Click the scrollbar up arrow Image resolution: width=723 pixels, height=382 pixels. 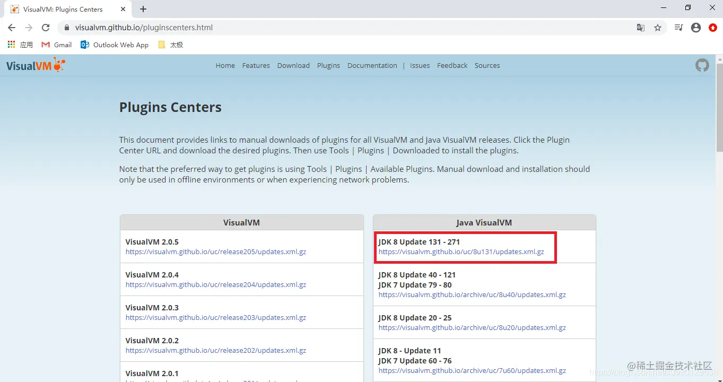[x=719, y=58]
